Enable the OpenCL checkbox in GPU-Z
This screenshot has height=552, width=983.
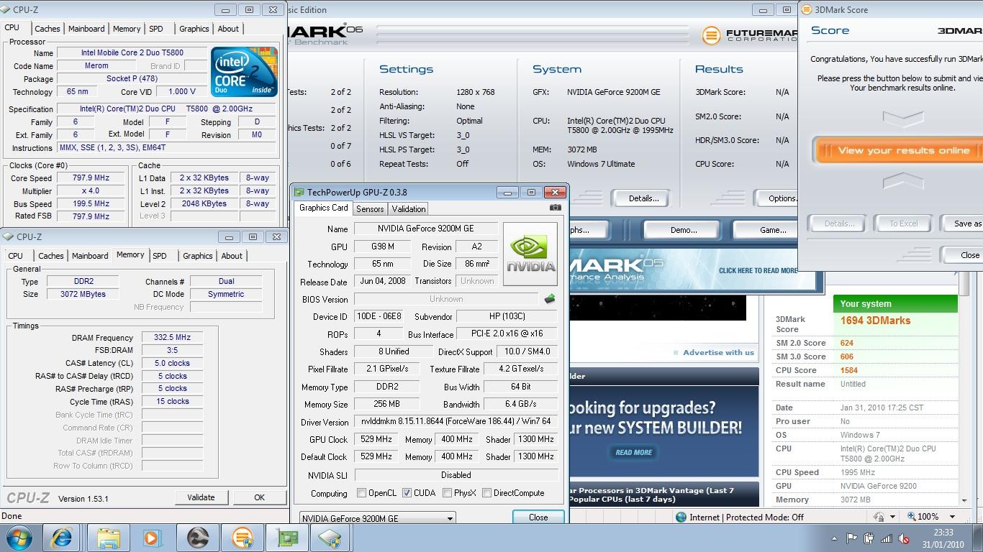[362, 493]
